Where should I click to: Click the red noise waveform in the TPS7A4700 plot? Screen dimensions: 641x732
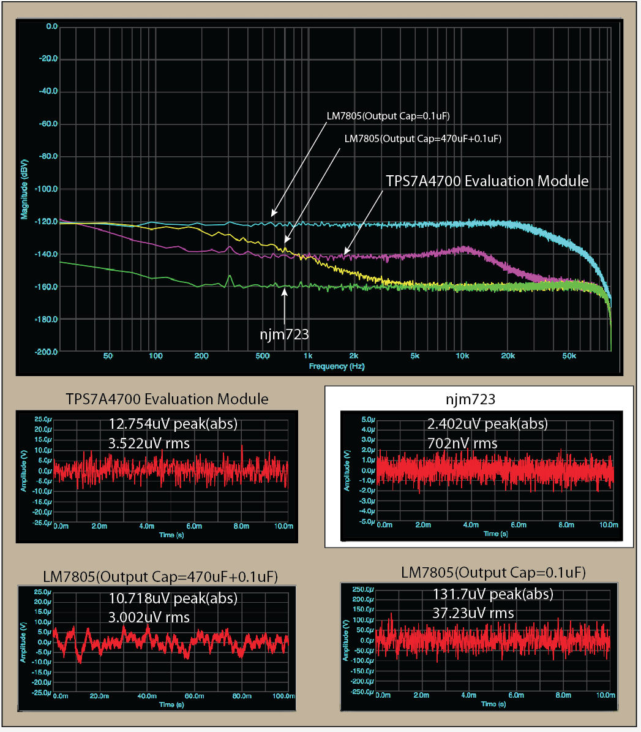tap(171, 469)
